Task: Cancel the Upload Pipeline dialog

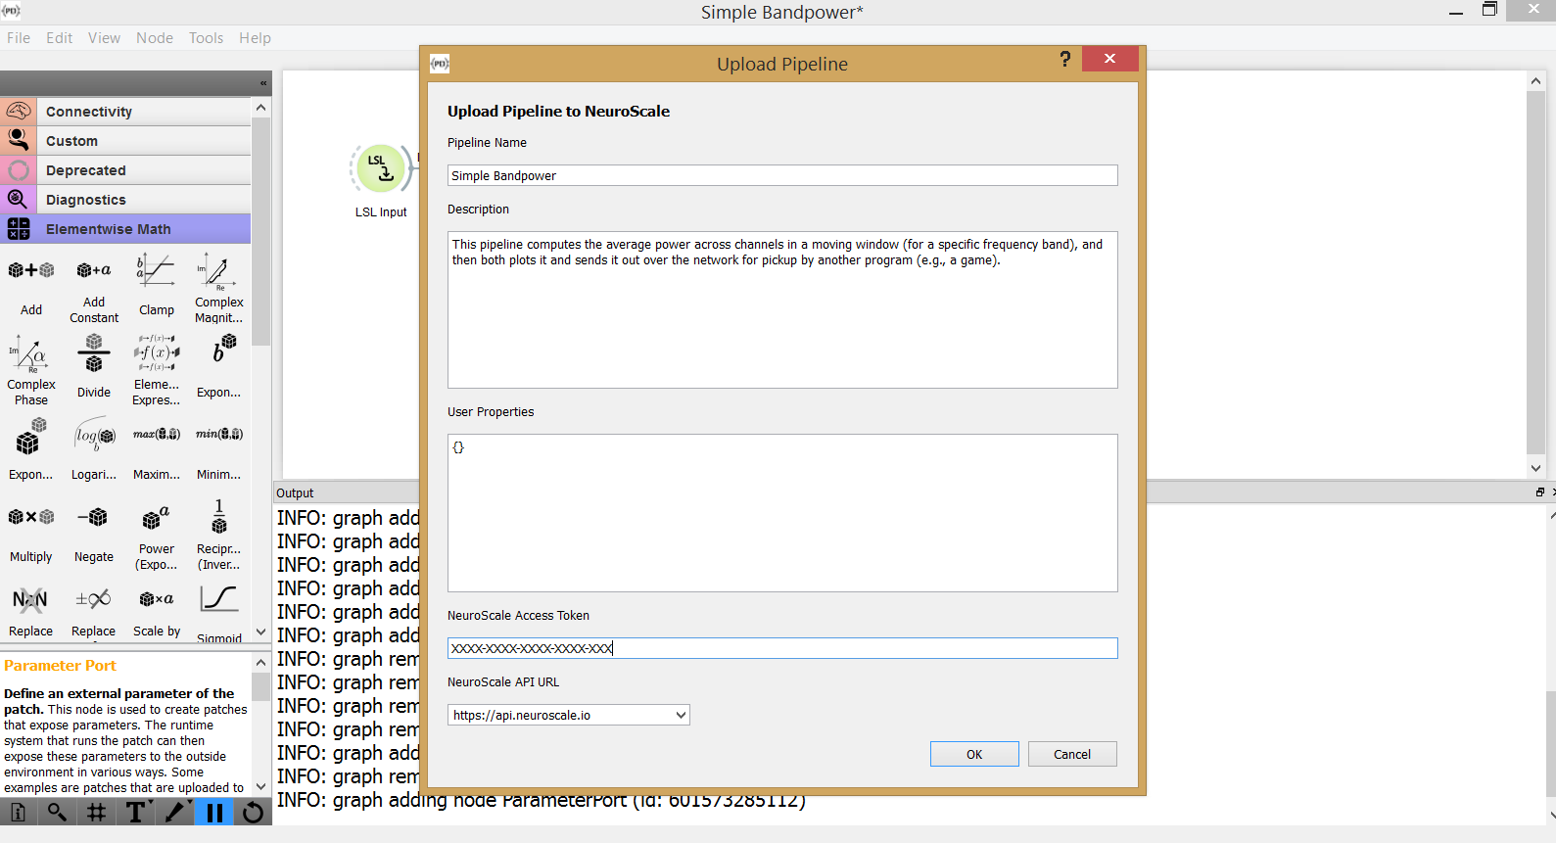Action: click(x=1072, y=754)
